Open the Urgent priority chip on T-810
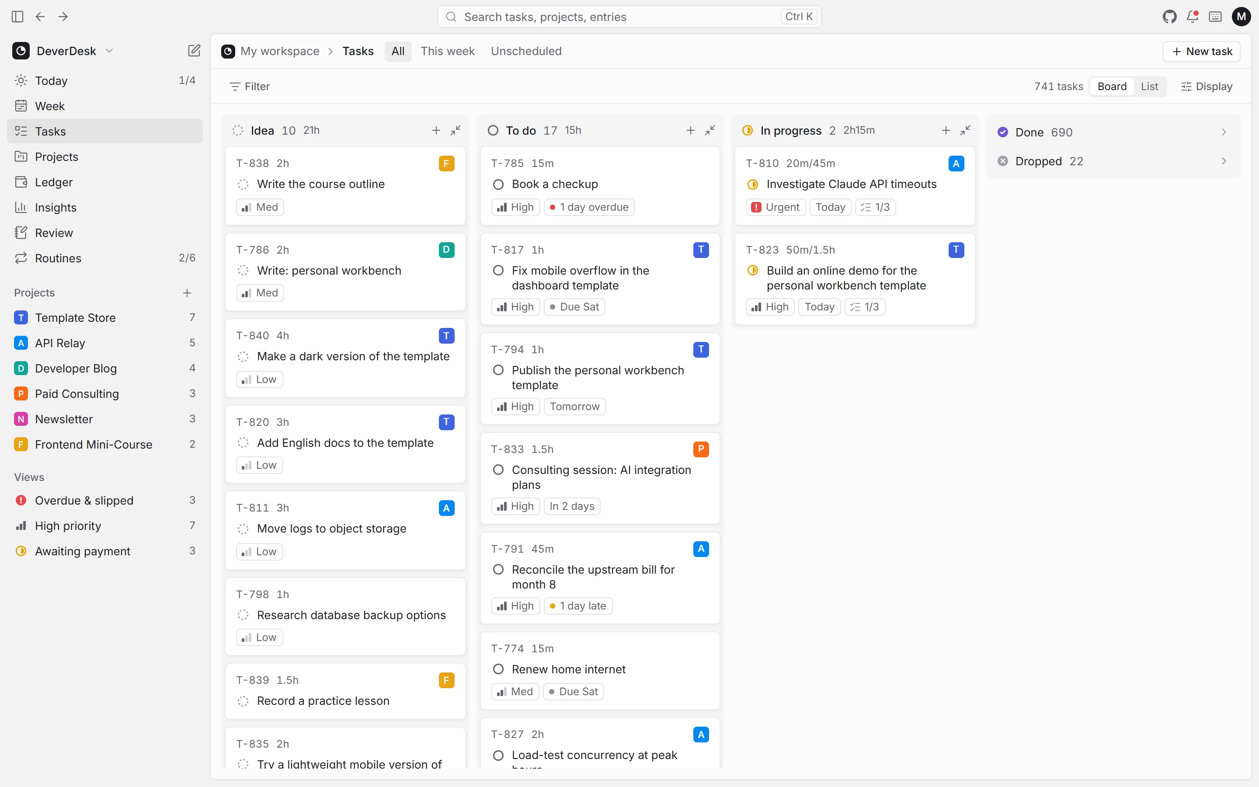 click(x=776, y=207)
